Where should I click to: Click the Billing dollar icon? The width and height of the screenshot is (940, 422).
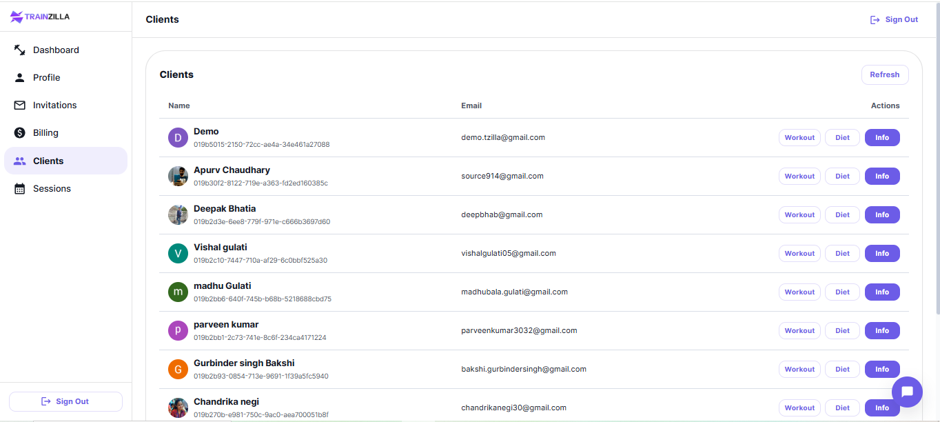(x=19, y=132)
